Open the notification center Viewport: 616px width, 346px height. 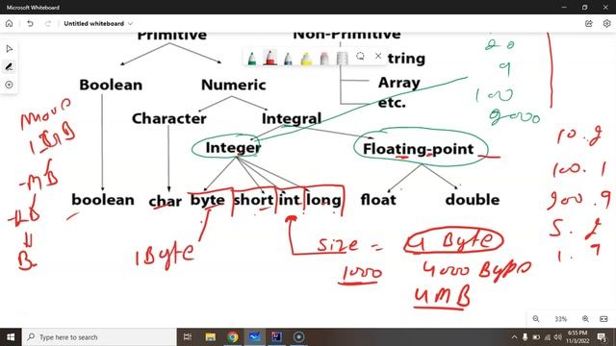click(602, 337)
